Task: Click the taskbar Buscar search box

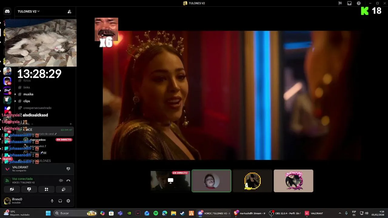Action: tap(75, 213)
